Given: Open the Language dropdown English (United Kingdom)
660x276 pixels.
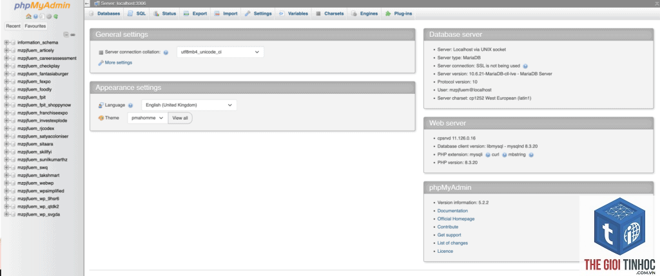Looking at the screenshot, I should [189, 105].
